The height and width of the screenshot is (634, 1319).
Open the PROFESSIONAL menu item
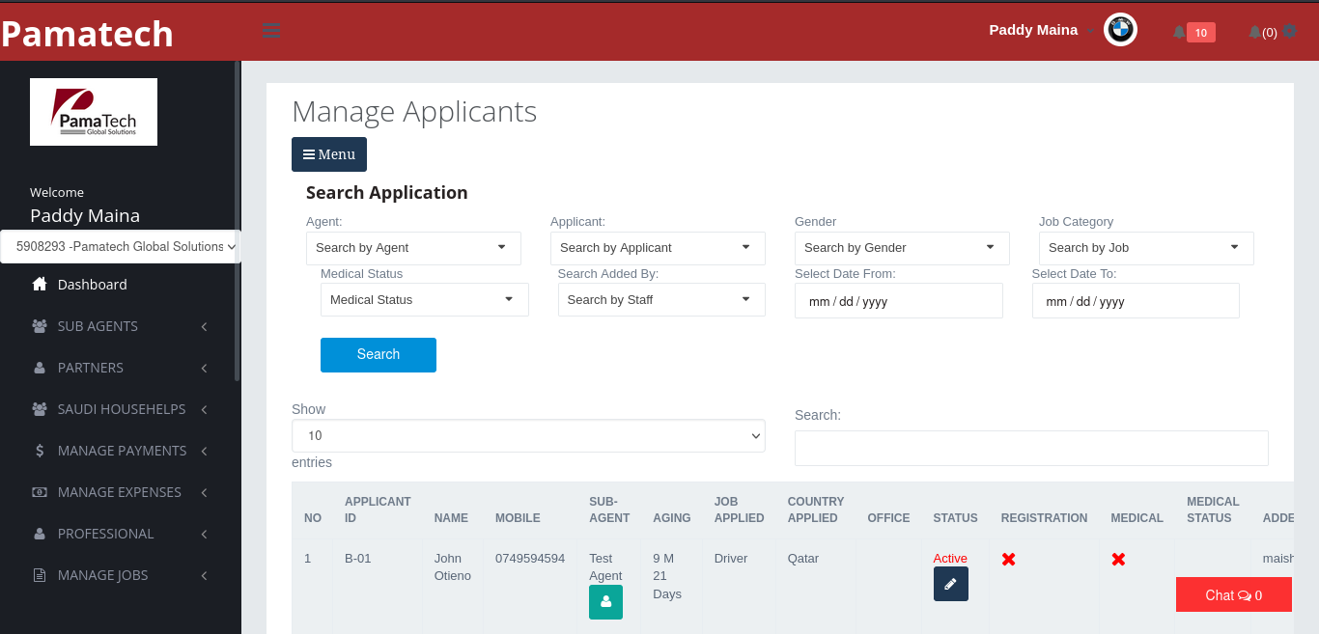(120, 534)
